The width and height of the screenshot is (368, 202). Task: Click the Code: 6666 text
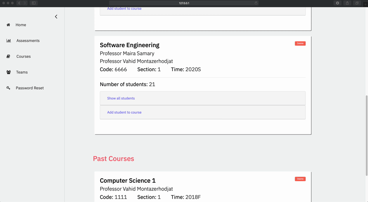tap(113, 70)
